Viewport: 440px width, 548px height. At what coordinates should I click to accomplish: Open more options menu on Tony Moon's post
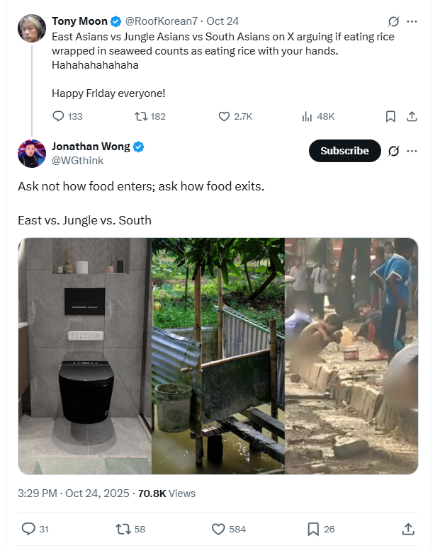click(x=412, y=22)
